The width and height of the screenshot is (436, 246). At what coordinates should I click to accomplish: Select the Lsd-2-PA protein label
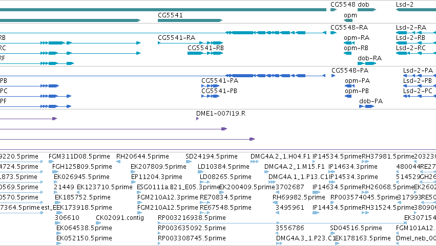[x=418, y=71]
